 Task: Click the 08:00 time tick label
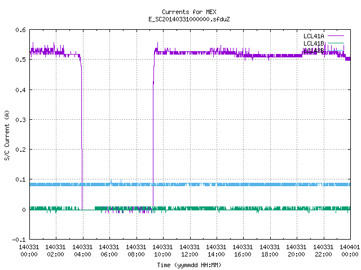pos(136,254)
